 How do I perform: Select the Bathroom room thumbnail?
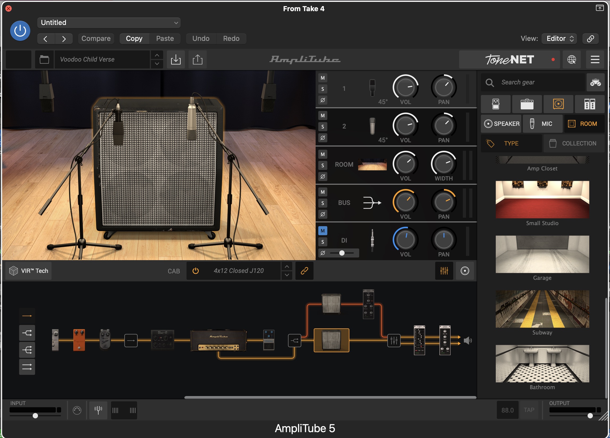542,364
